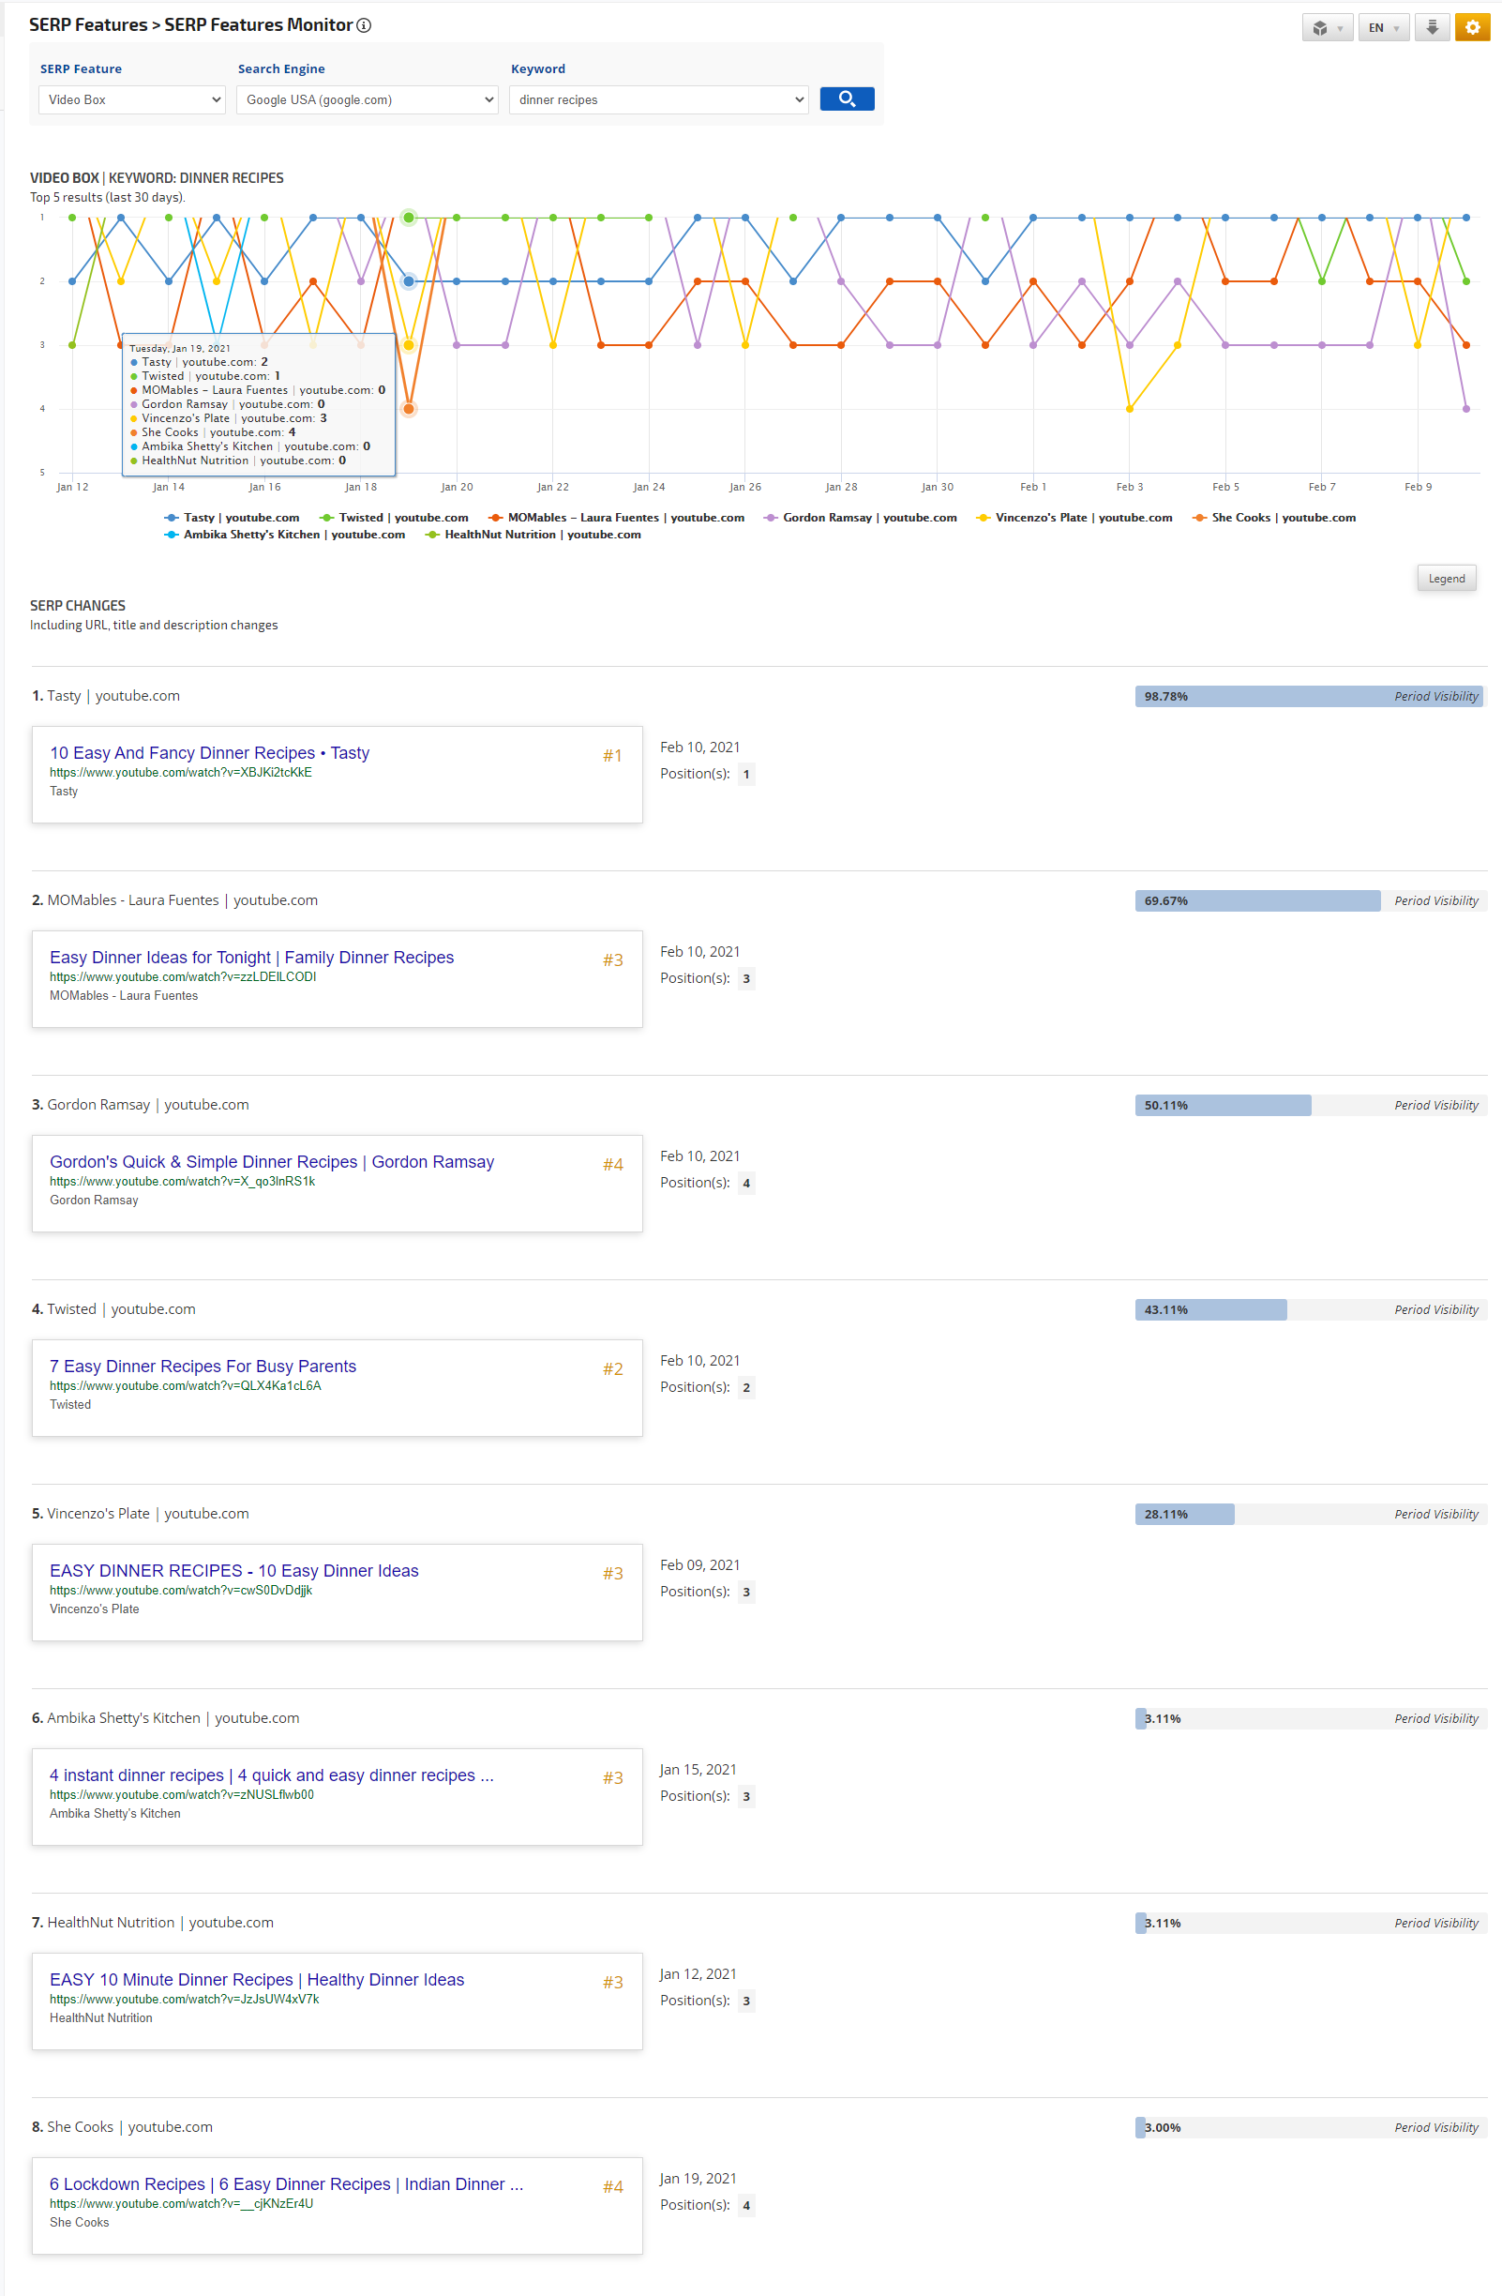Click the highlighted orange Jan 19 point at rank 4

pos(409,409)
